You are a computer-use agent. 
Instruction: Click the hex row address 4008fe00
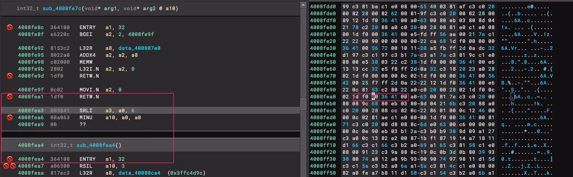323,27
